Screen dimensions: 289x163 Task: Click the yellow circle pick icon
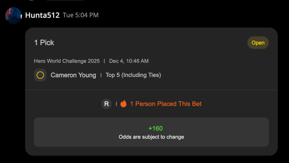(x=40, y=75)
